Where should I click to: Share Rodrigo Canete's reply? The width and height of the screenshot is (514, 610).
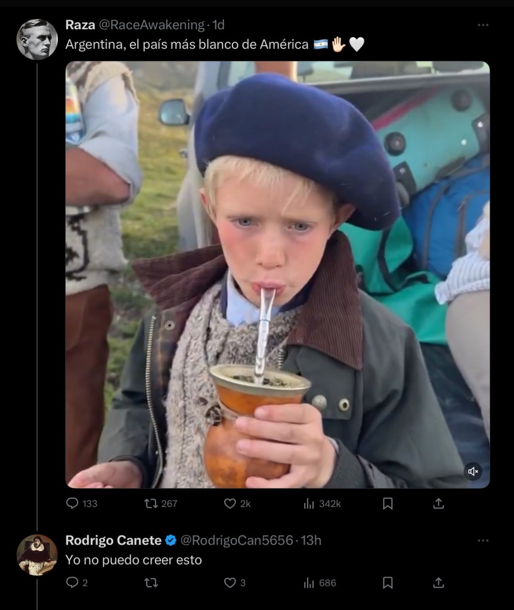[438, 583]
